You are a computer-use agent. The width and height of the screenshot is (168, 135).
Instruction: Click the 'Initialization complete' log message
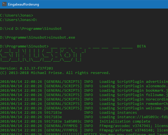(x=125, y=121)
